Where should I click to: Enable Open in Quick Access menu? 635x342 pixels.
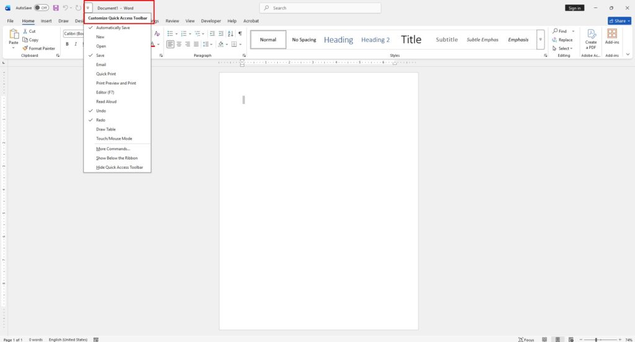point(117,46)
